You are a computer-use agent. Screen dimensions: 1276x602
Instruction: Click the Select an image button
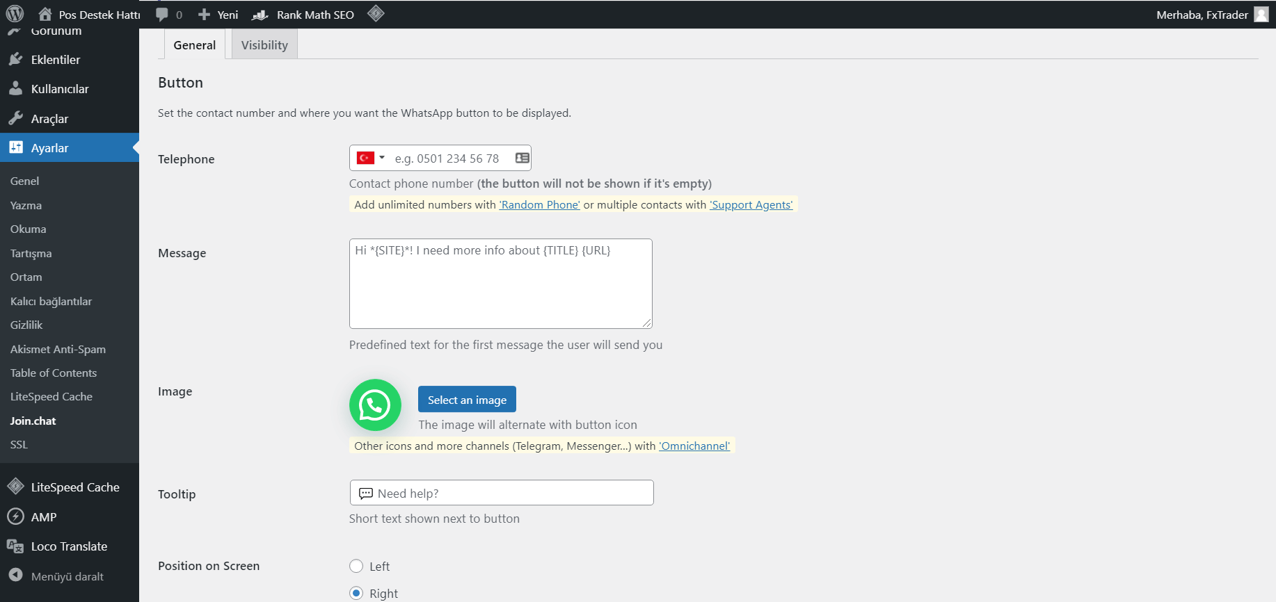467,399
